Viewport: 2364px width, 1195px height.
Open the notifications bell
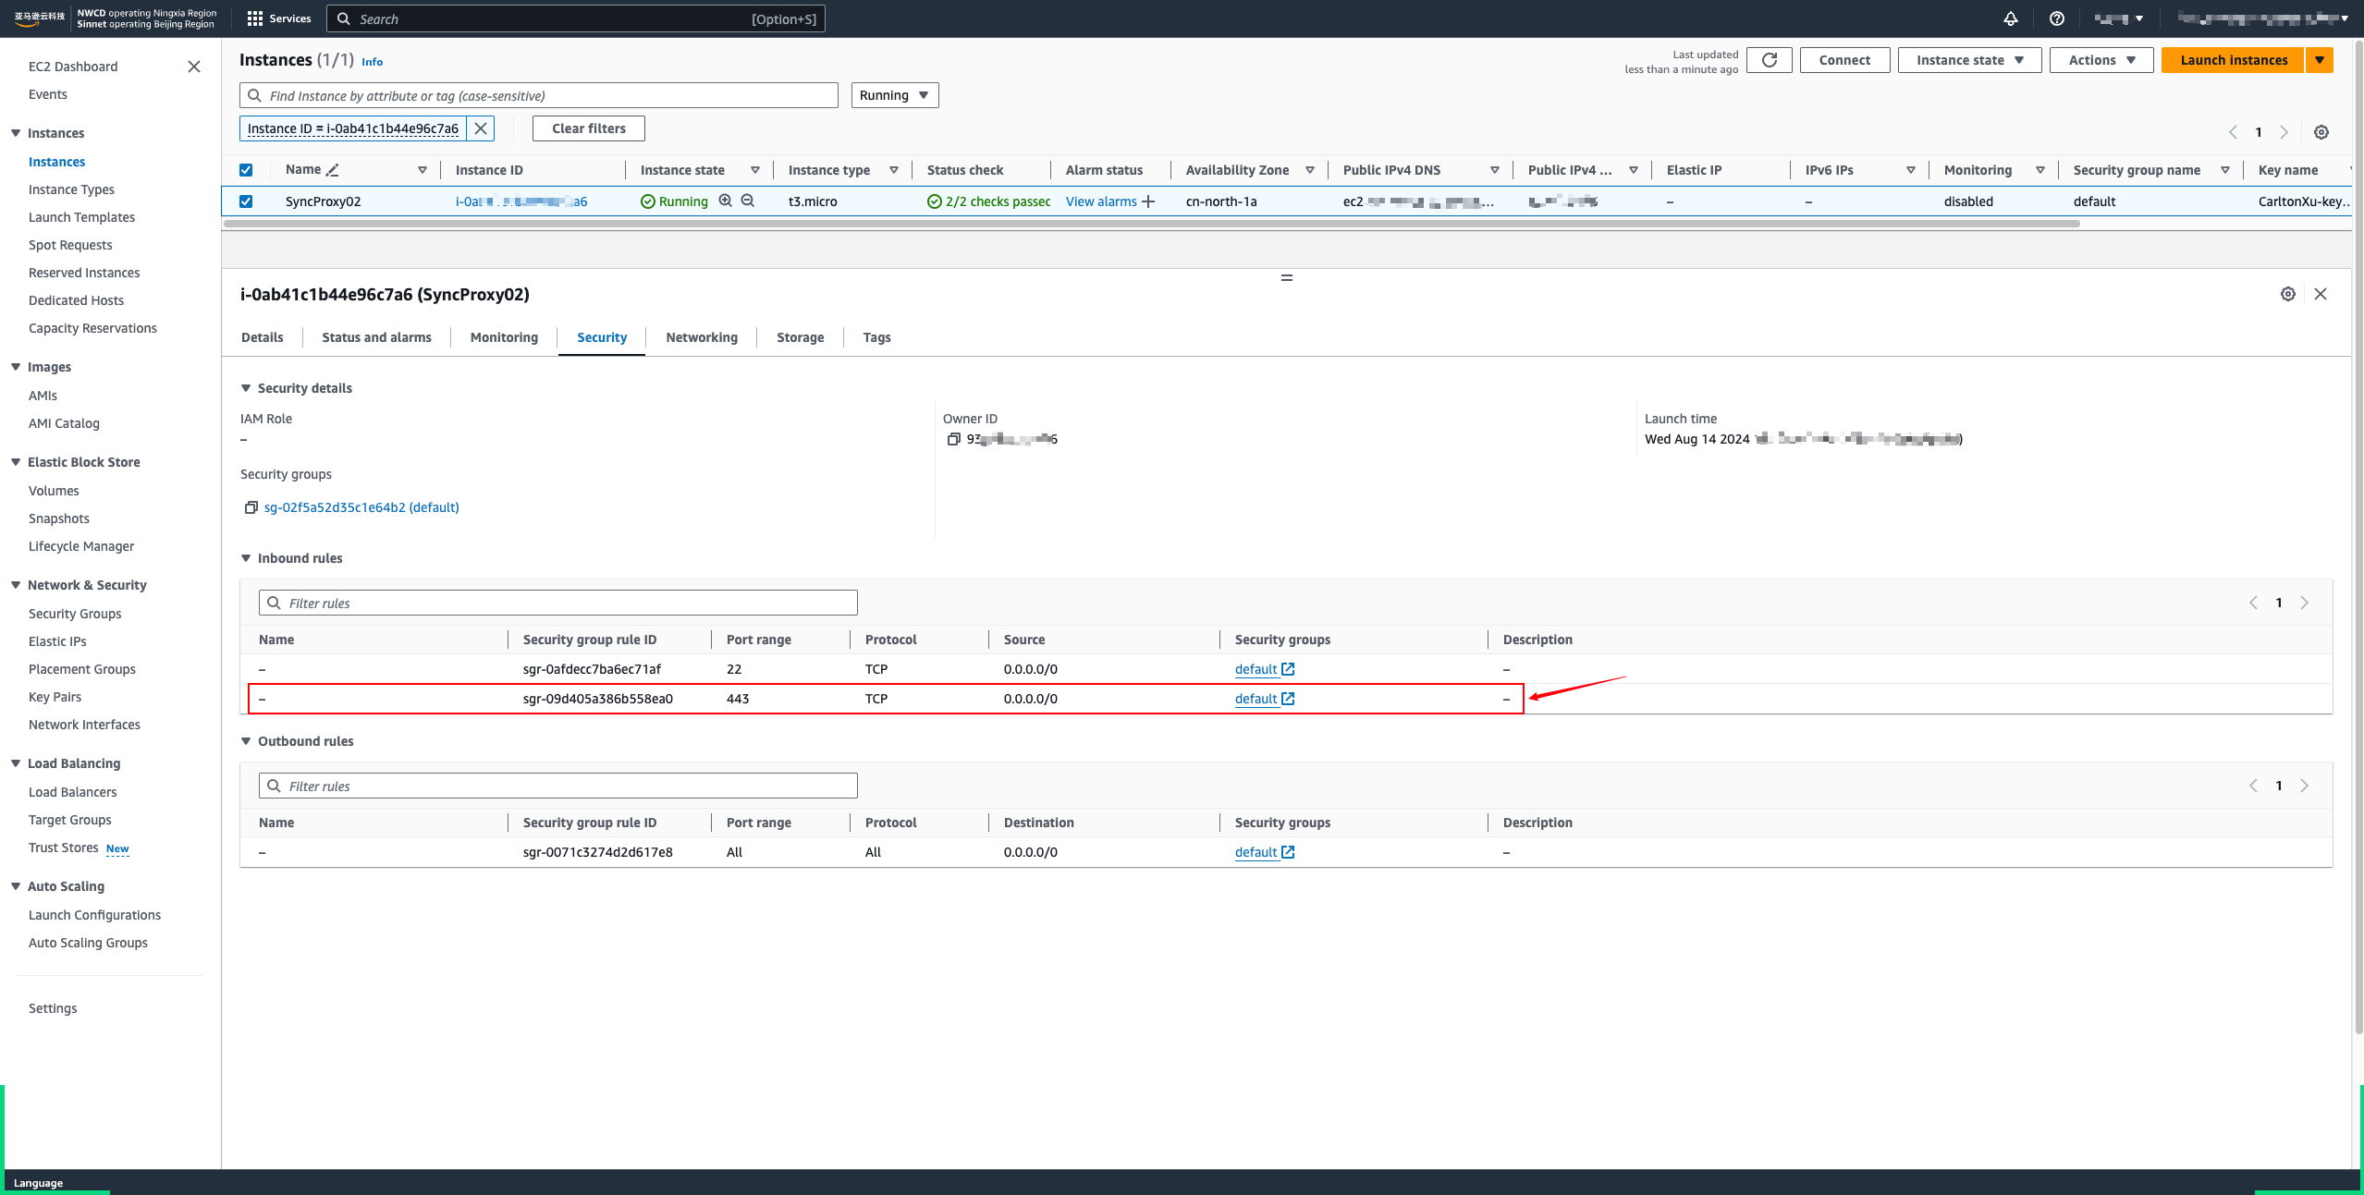click(2010, 18)
